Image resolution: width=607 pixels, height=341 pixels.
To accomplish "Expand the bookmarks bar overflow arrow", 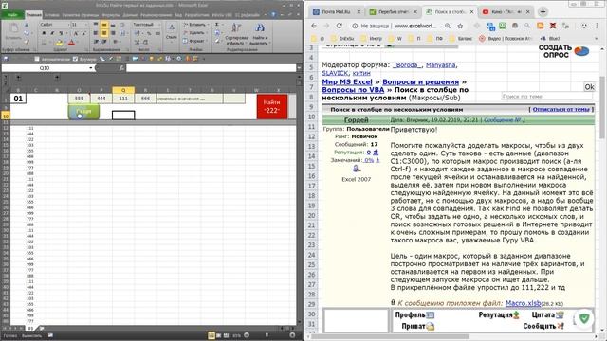I will click(597, 38).
